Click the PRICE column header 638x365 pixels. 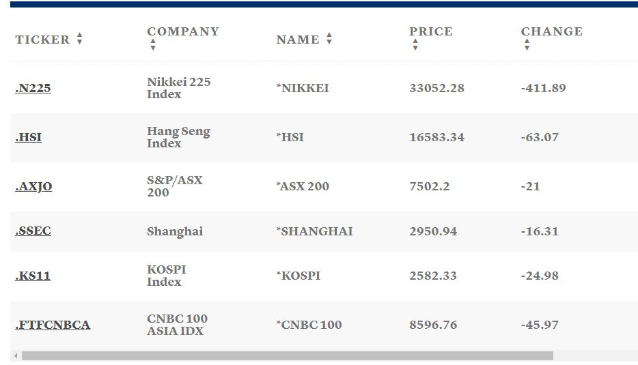pyautogui.click(x=431, y=31)
